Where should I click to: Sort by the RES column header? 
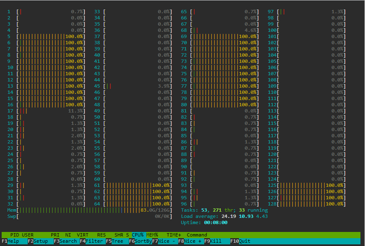tap(101, 235)
